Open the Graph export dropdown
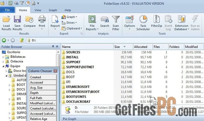The height and width of the screenshot is (121, 204). [x=69, y=17]
